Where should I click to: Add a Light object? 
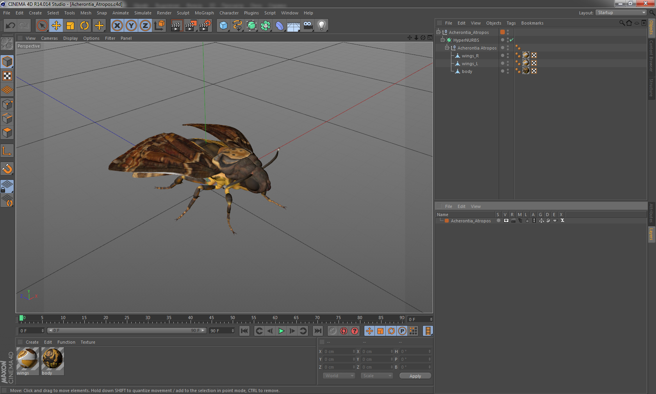point(322,26)
